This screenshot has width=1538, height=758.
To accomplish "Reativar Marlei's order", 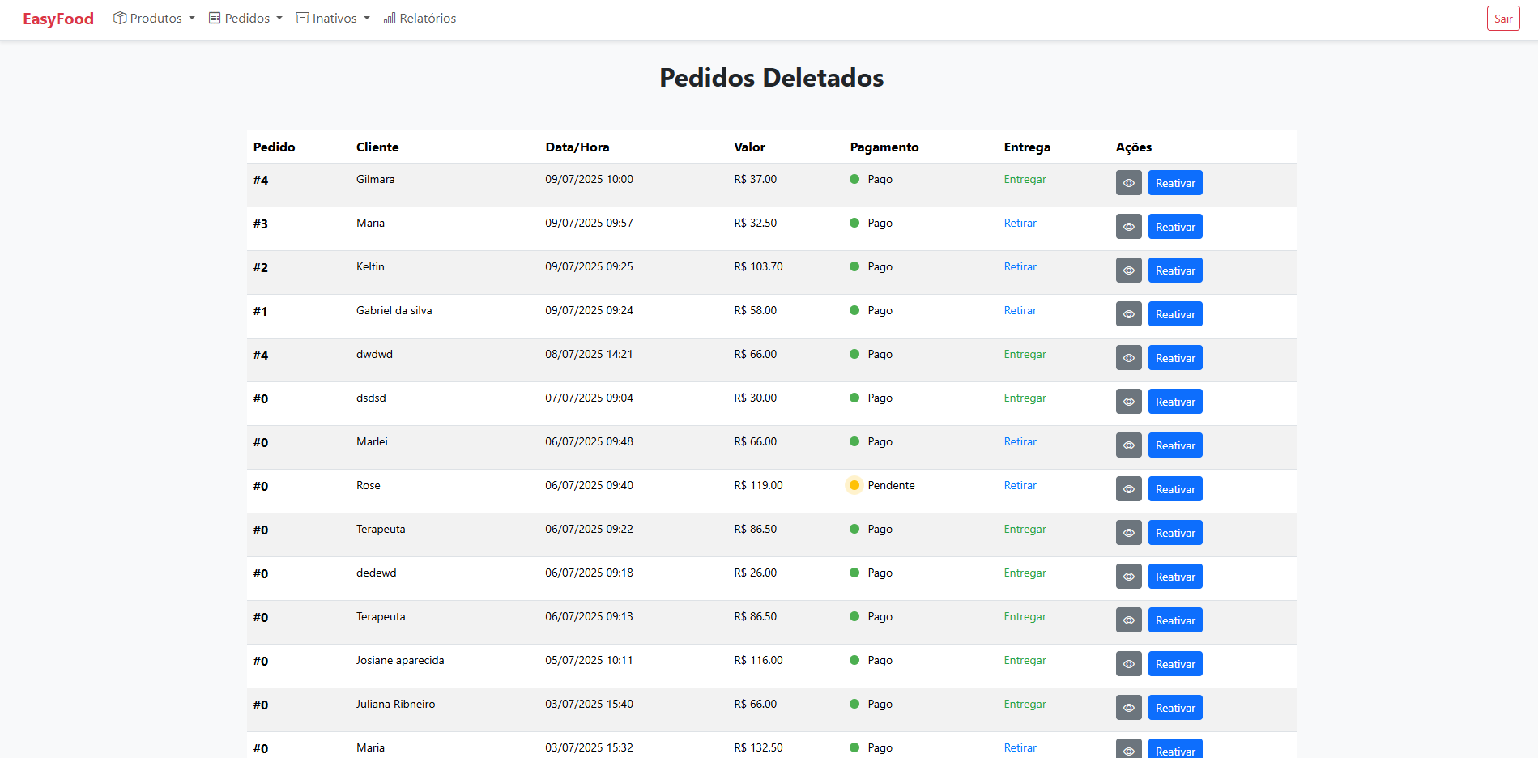I will pyautogui.click(x=1175, y=445).
